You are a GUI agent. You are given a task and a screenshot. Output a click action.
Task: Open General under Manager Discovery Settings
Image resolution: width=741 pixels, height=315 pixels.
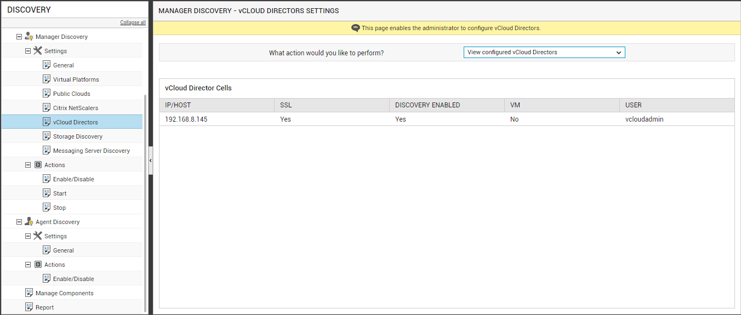coord(64,65)
